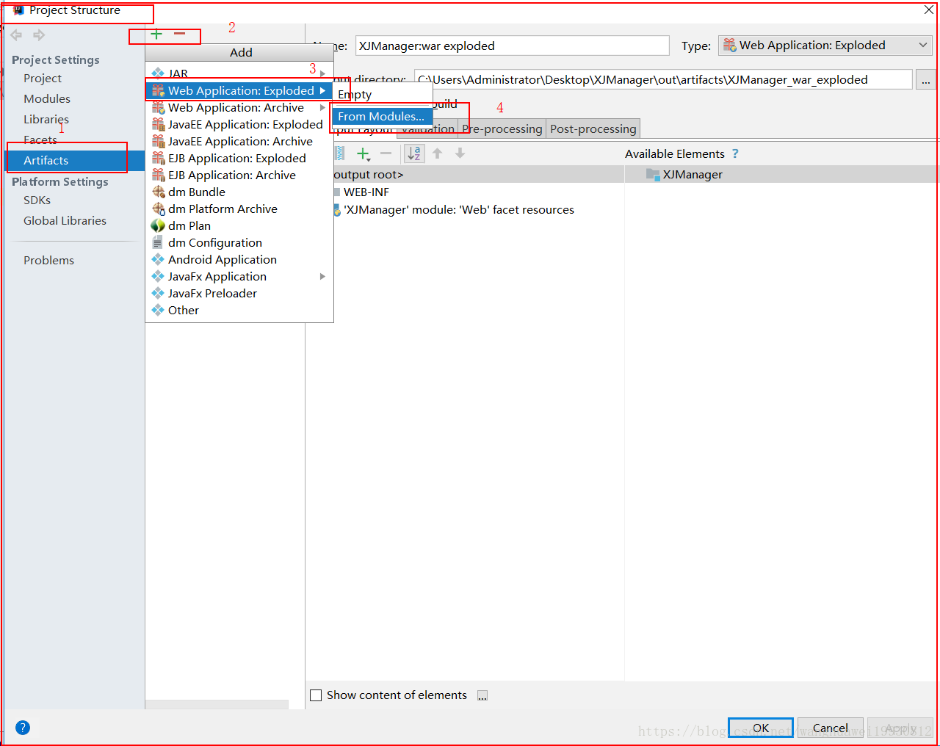
Task: Move selected element down
Action: 460,153
